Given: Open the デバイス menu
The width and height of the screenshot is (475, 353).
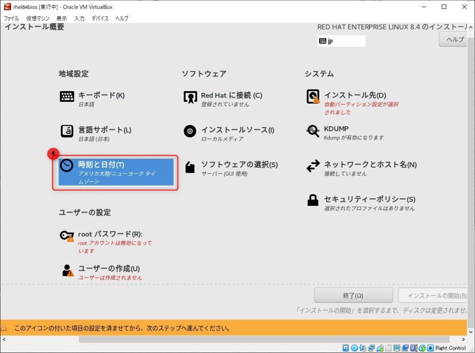Looking at the screenshot, I should pos(100,19).
